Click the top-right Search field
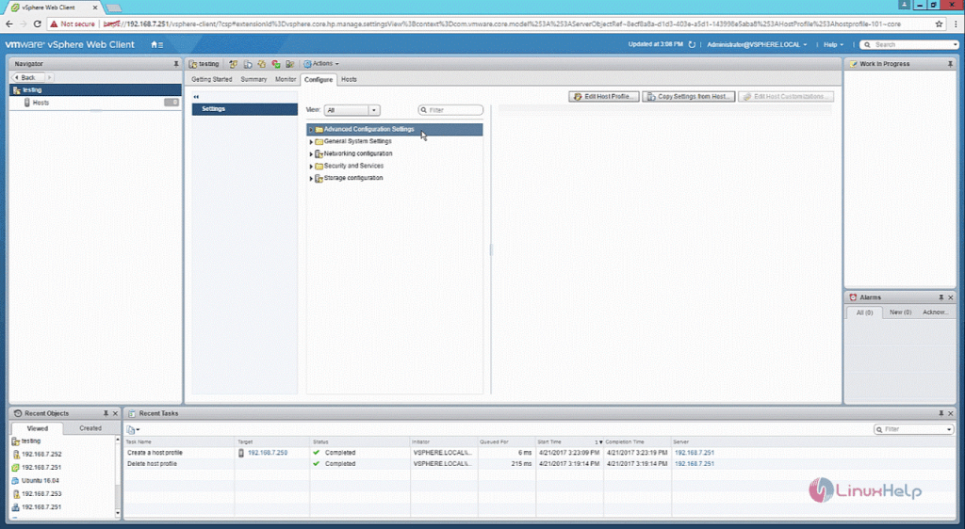 pos(909,45)
